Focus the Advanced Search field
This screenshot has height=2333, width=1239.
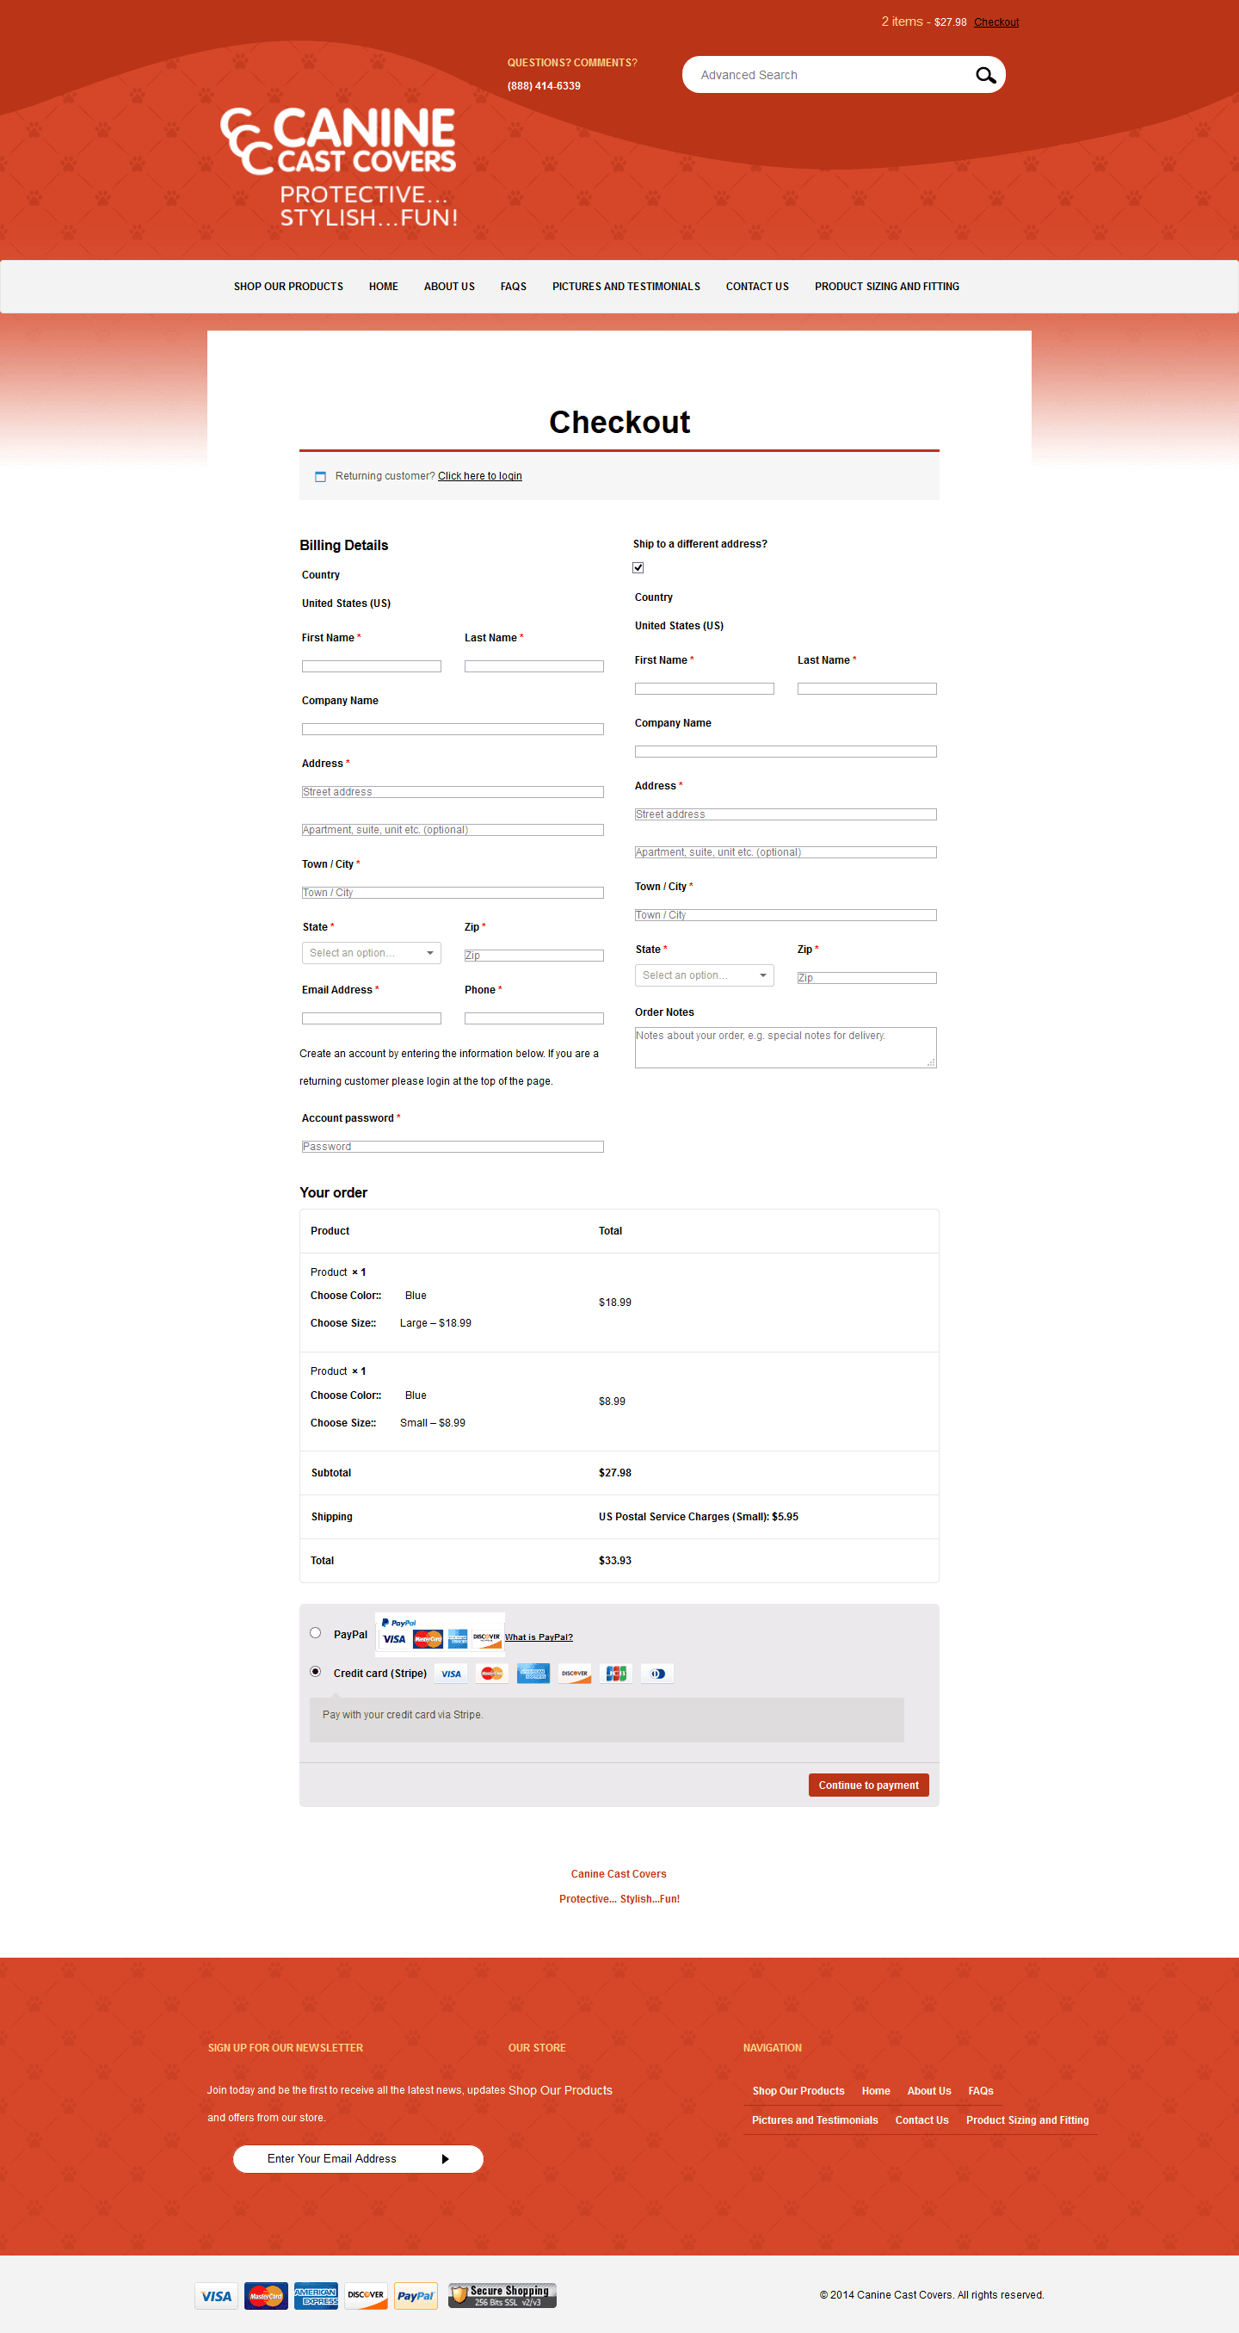(828, 75)
